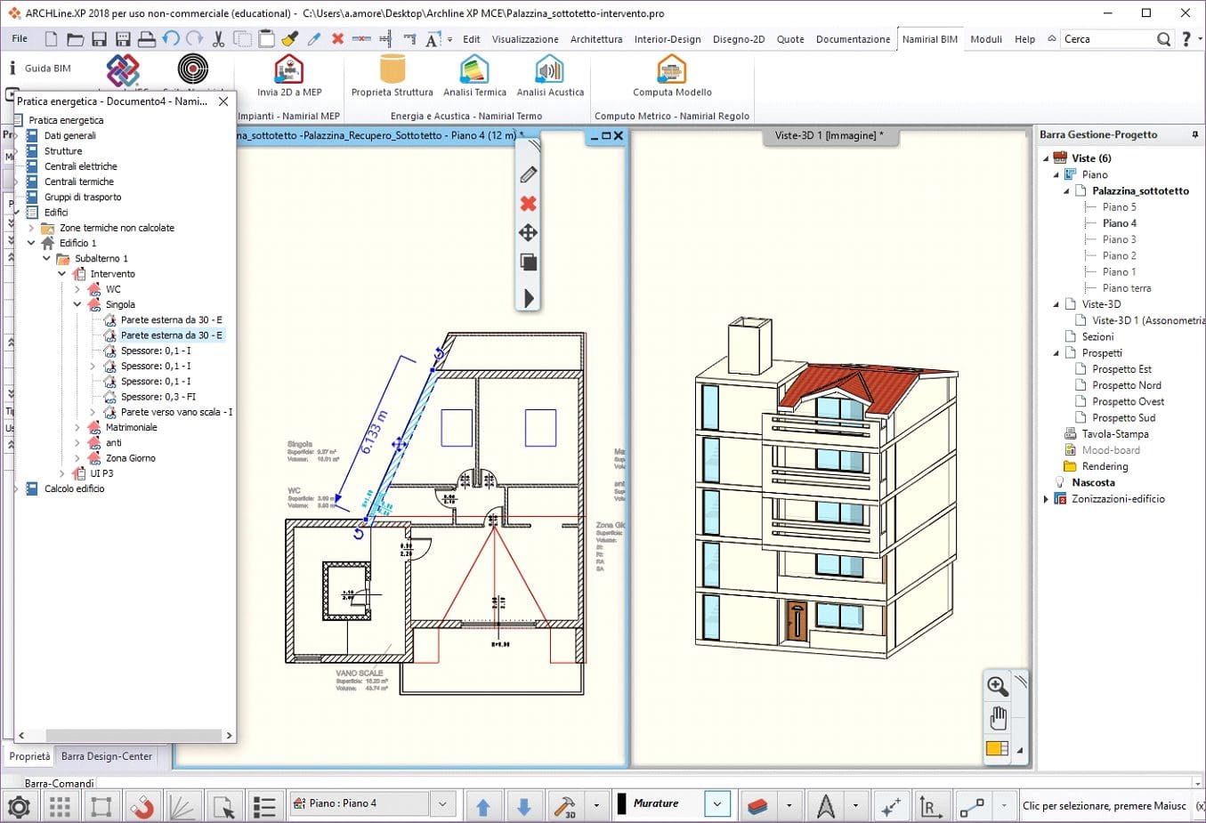This screenshot has width=1206, height=823.
Task: Click the search magnifier next to Cerca
Action: 1163,39
